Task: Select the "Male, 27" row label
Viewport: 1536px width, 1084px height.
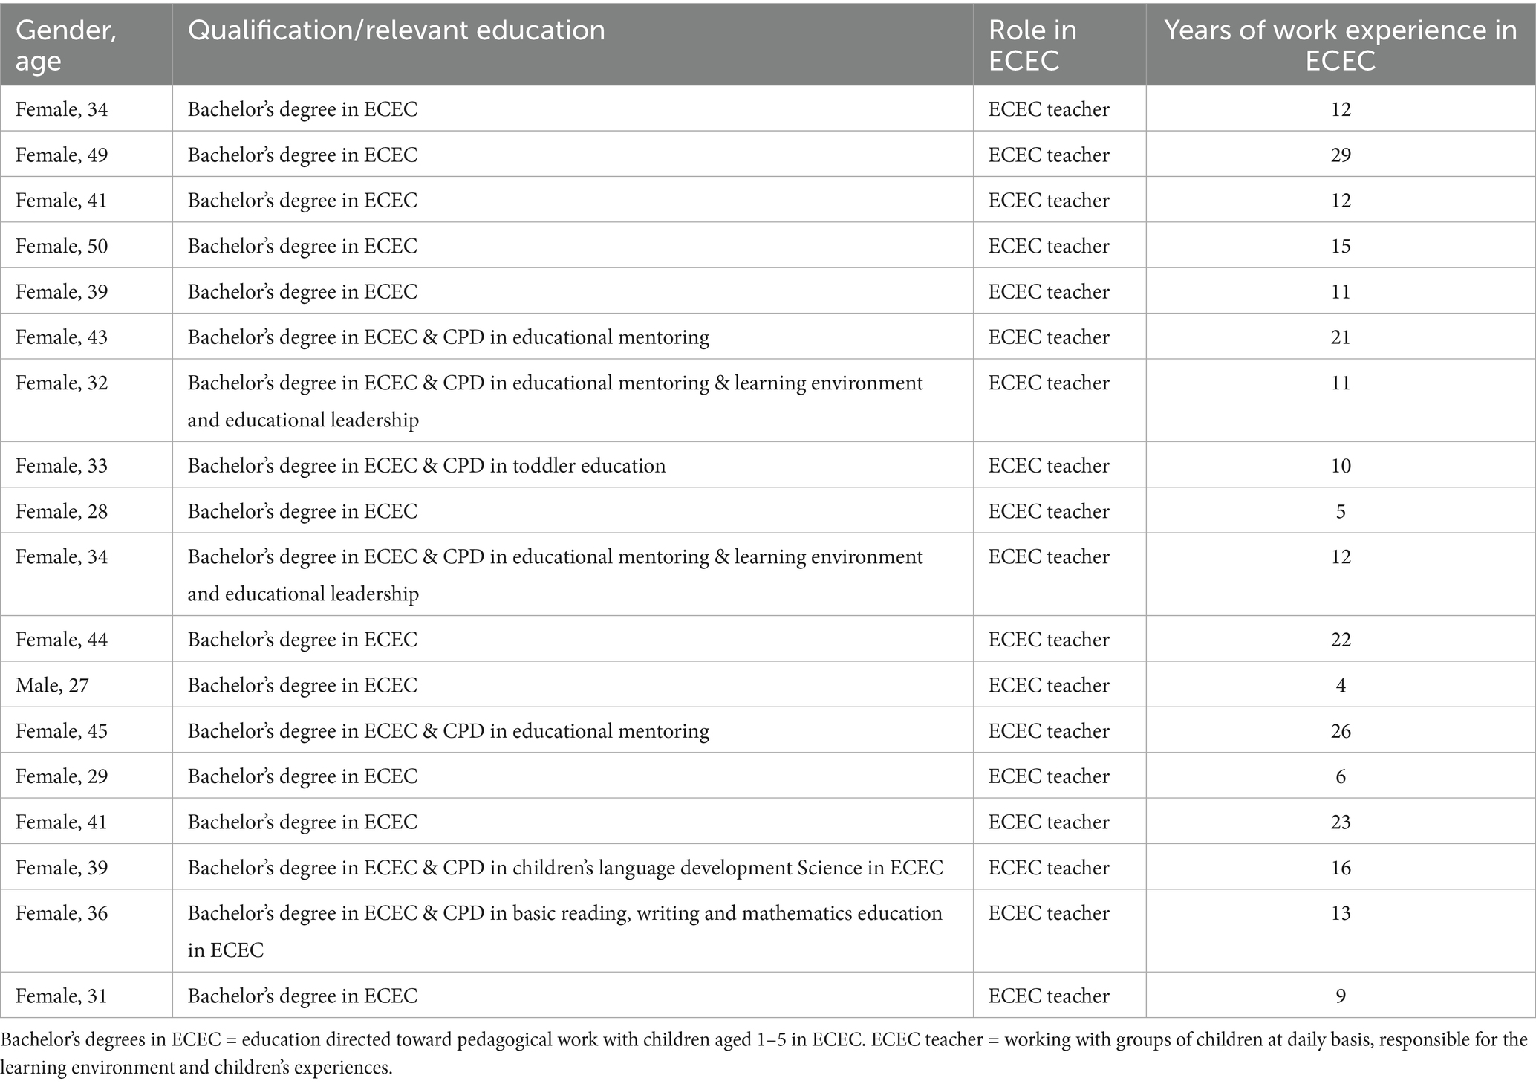Action: [52, 685]
